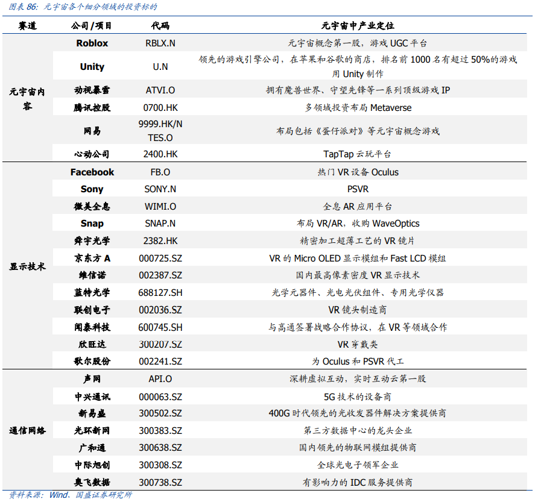
Task: Select the code U.N
Action: click(160, 67)
